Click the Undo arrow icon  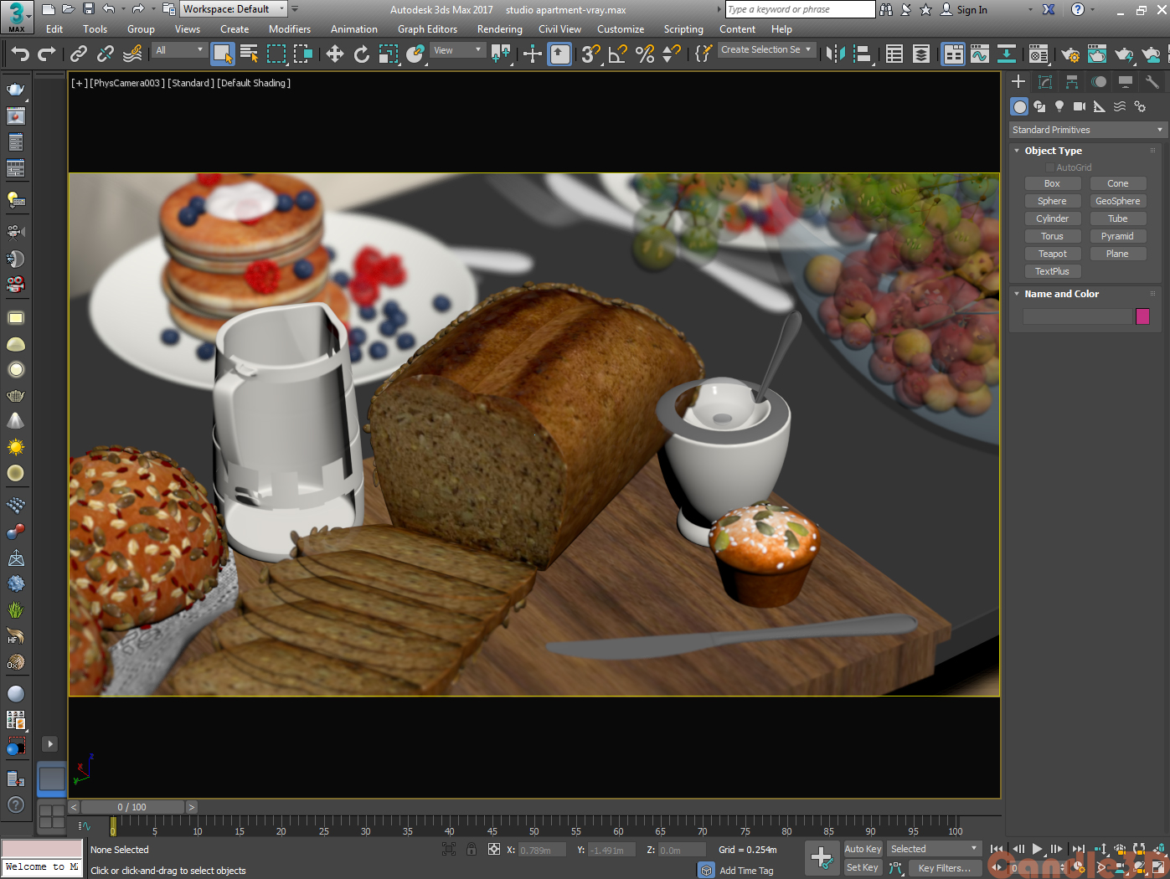20,54
